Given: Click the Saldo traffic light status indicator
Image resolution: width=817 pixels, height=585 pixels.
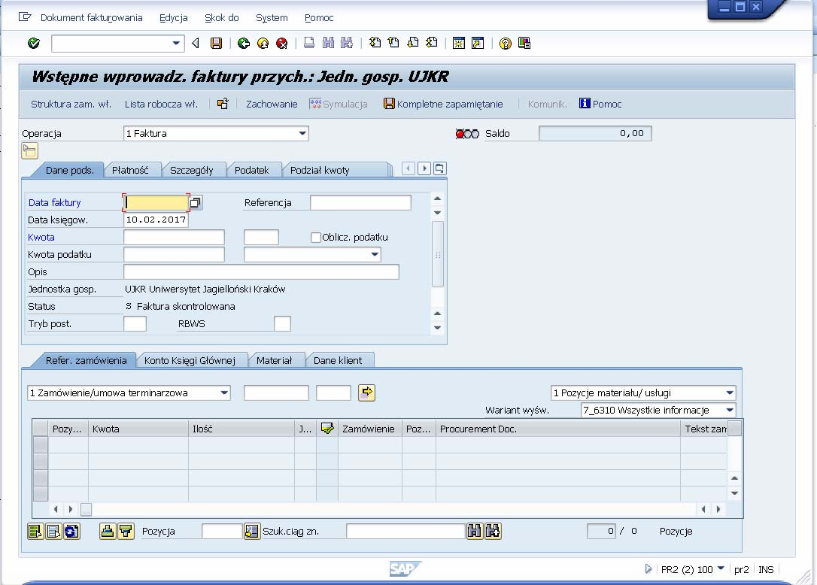Looking at the screenshot, I should [467, 134].
